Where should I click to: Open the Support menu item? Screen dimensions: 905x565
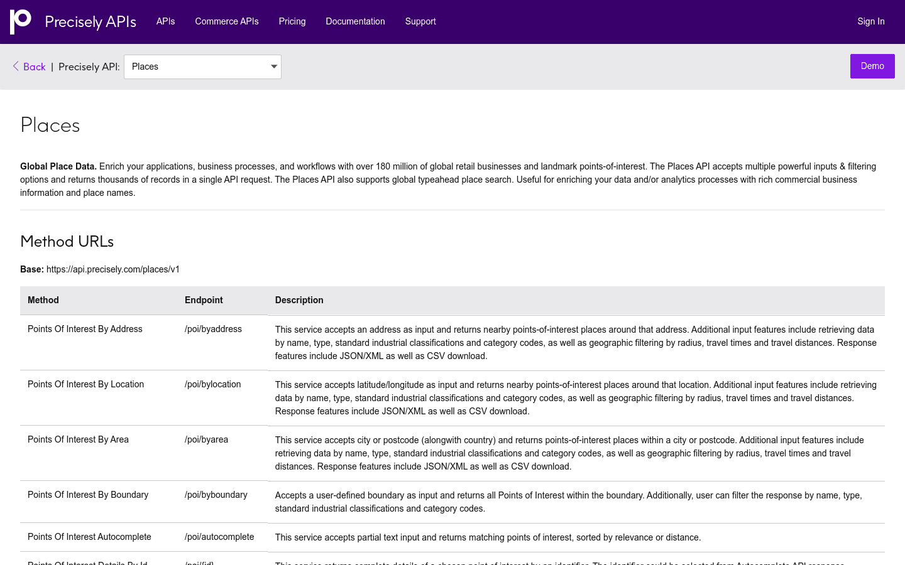(x=420, y=21)
